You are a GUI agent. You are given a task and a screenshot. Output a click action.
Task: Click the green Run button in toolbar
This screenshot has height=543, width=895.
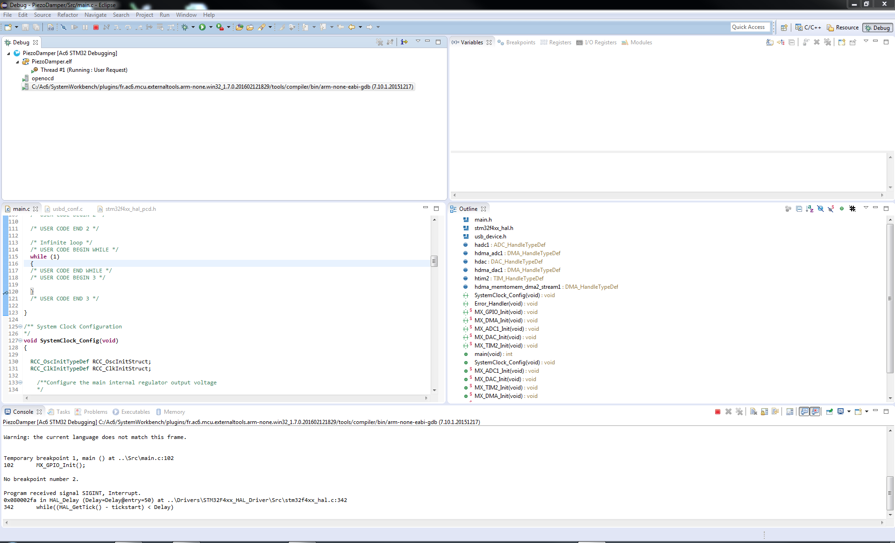(202, 28)
